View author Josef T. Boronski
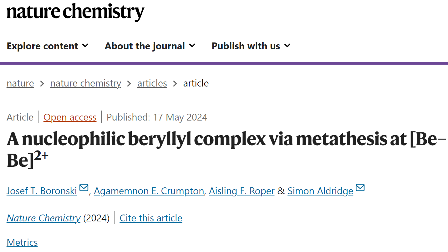448x252 pixels. pos(42,191)
